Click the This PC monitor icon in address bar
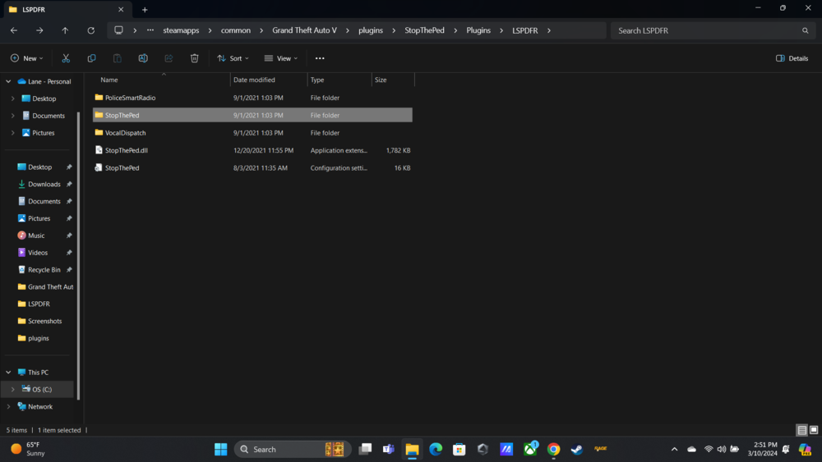Viewport: 822px width, 462px height. [118, 30]
